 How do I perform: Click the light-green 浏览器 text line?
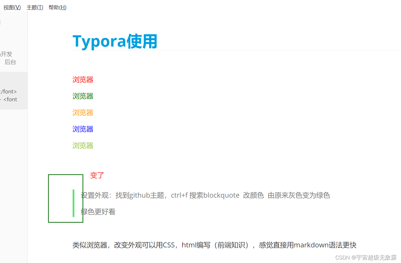pos(82,146)
